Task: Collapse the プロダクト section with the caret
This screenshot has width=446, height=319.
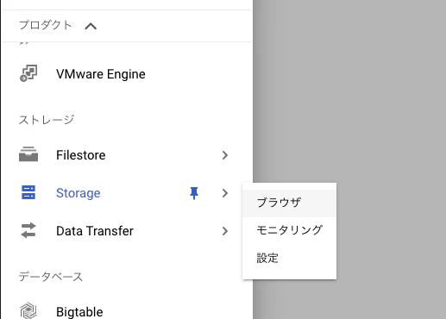Action: (x=91, y=27)
